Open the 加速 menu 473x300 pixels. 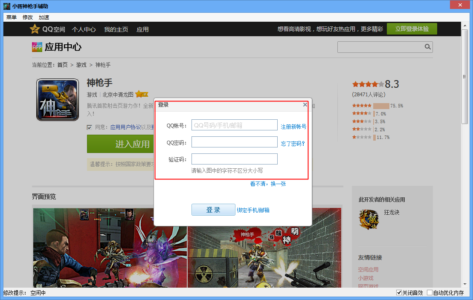pos(44,17)
